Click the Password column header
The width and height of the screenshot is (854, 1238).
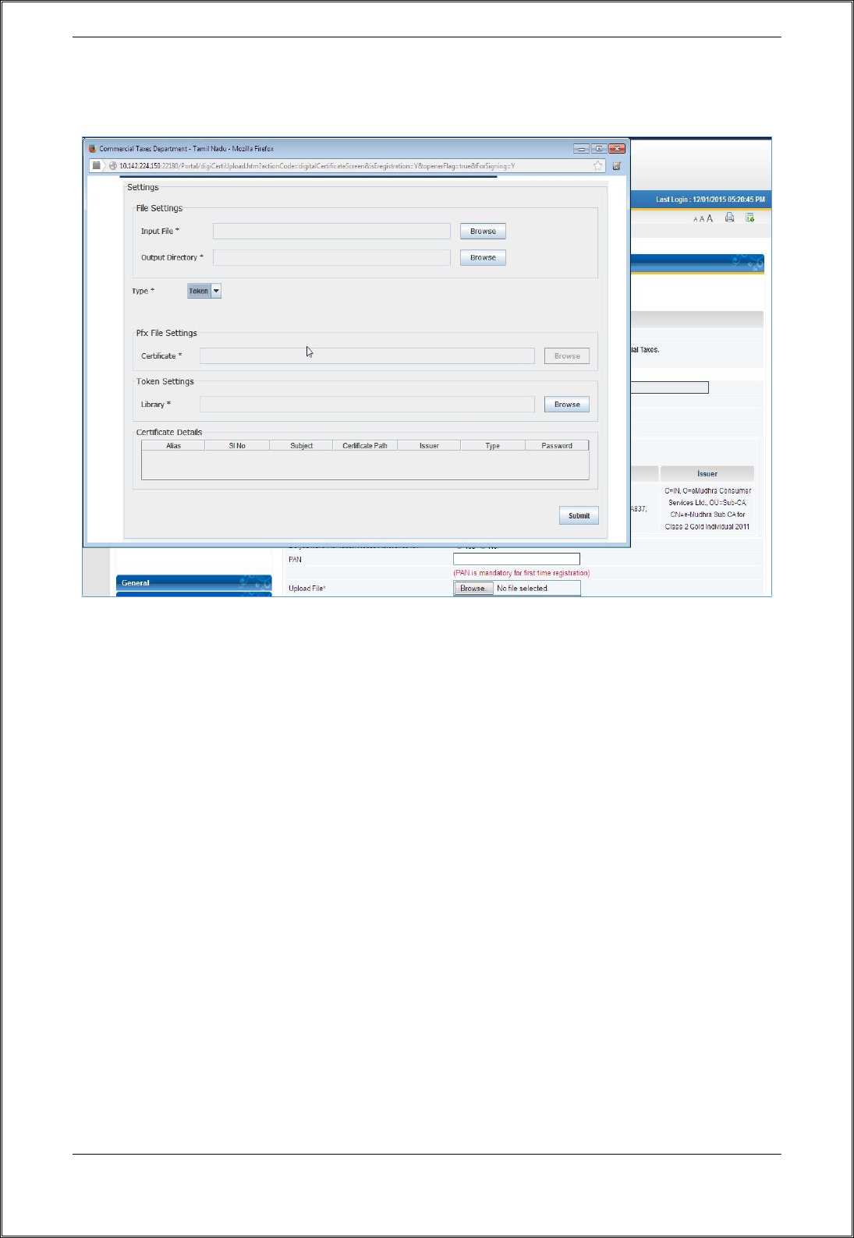pyautogui.click(x=557, y=446)
